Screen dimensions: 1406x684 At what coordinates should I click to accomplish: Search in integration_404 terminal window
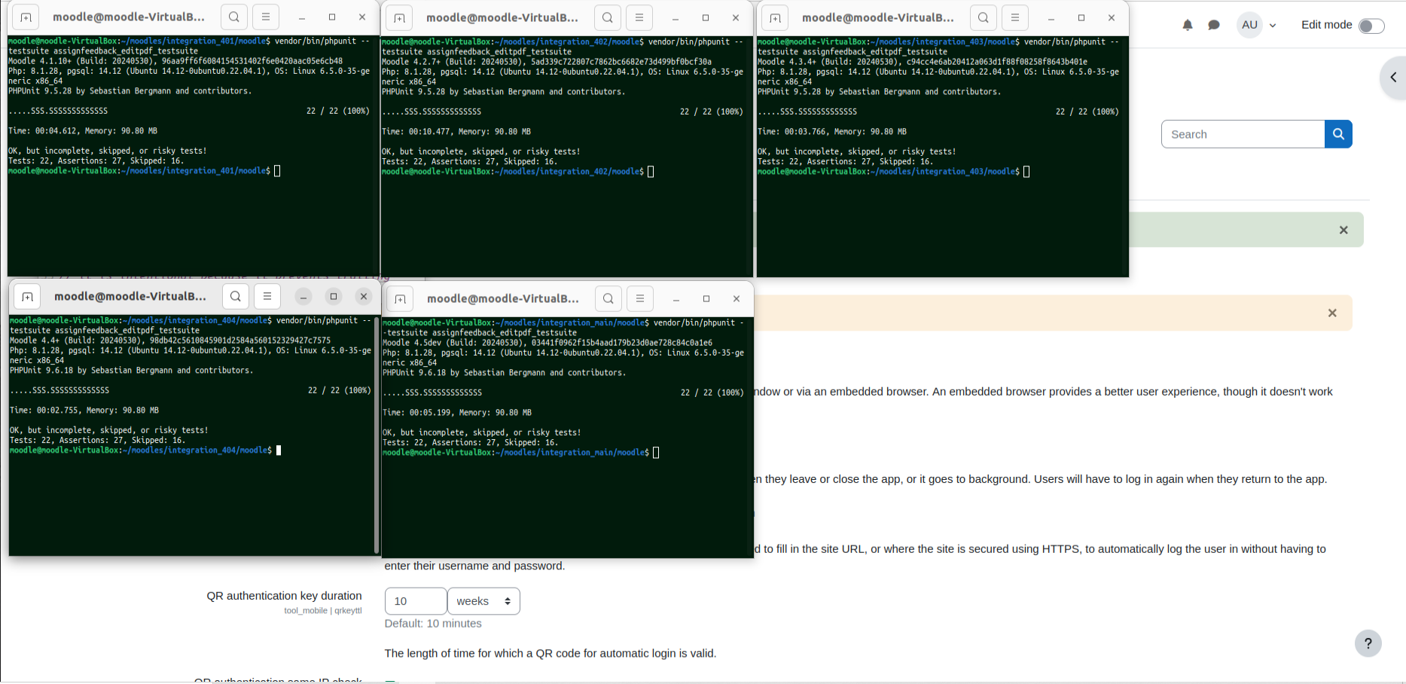coord(236,296)
